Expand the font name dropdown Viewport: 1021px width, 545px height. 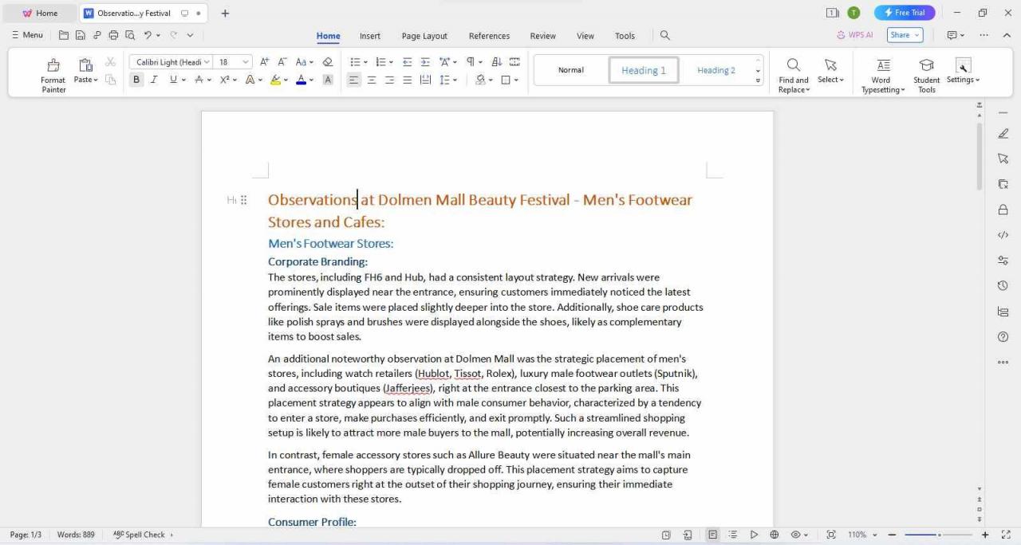[x=207, y=62]
